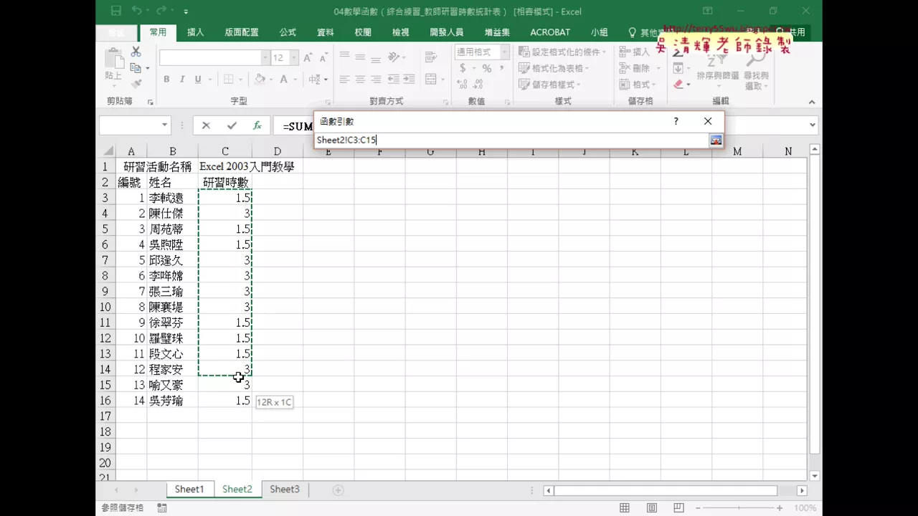918x516 pixels.
Task: Open the Cell Styles menu 儲存格樣式
Action: coord(549,85)
